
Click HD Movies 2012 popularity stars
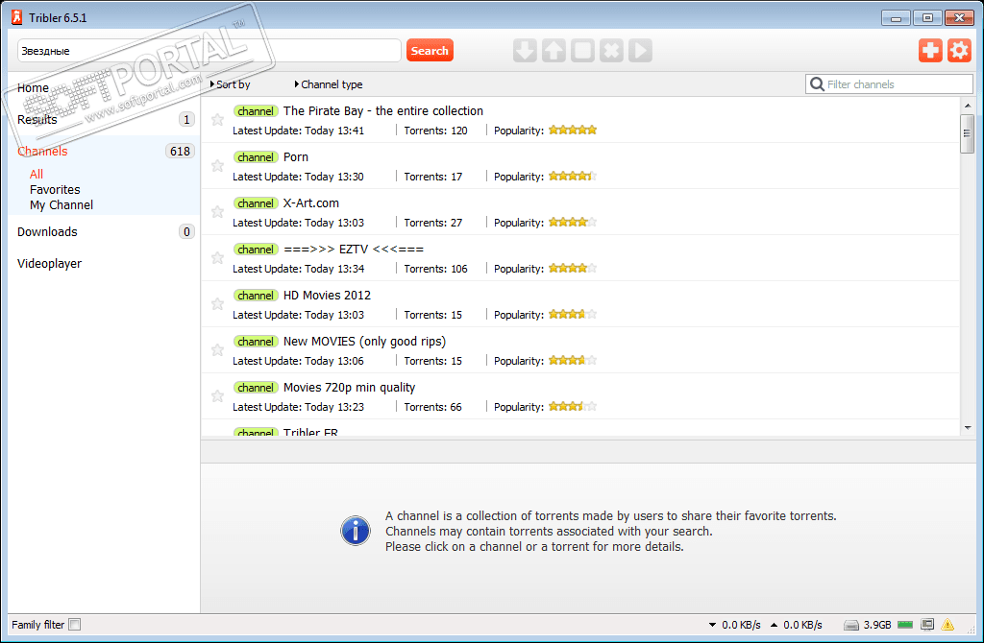[573, 314]
